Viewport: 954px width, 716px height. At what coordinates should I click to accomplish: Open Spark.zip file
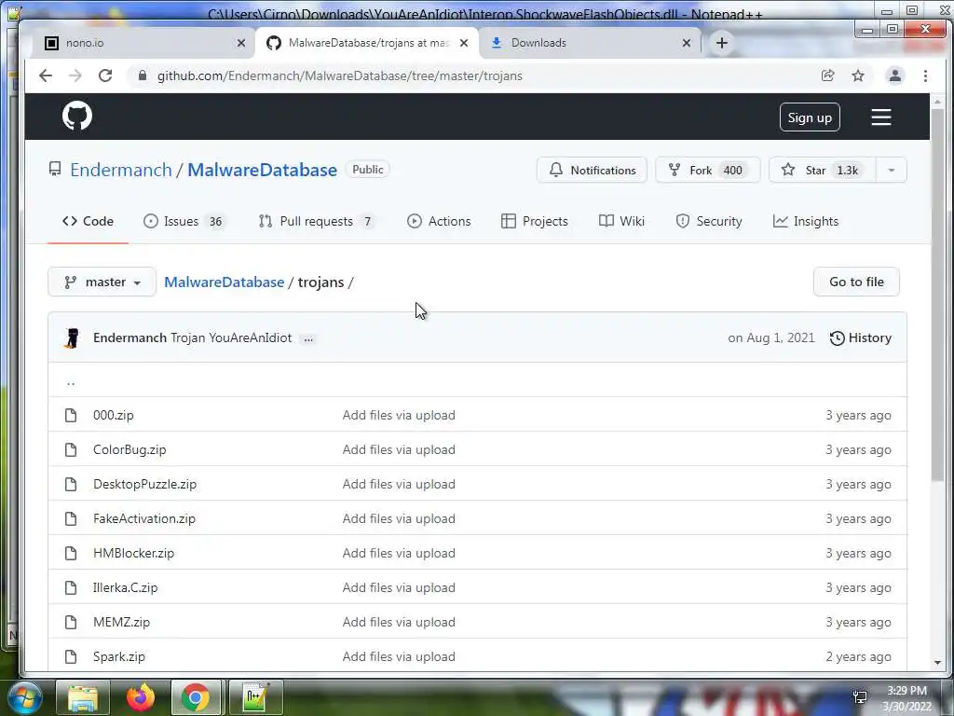(x=119, y=657)
